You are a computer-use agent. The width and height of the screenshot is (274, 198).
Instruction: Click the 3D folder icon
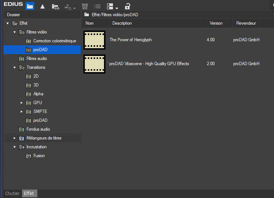(28, 85)
